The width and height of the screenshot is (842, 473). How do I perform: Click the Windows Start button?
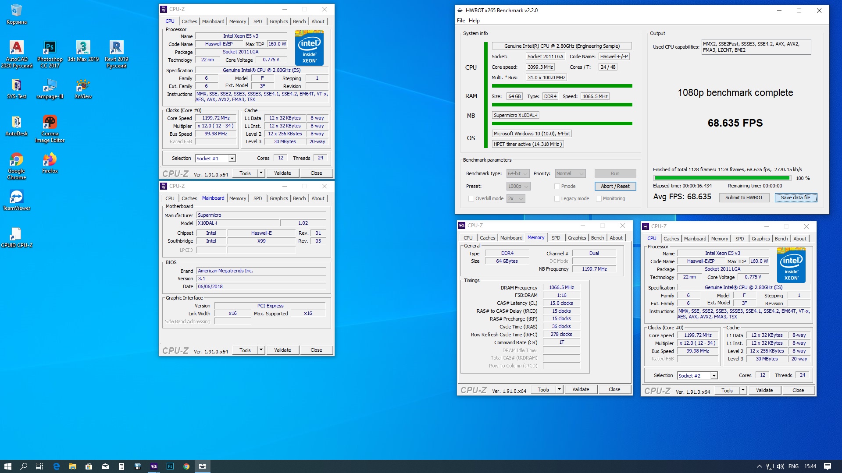click(7, 466)
